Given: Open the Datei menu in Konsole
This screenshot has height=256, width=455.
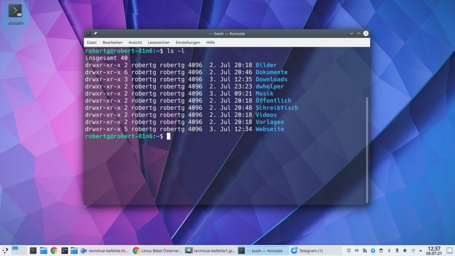Looking at the screenshot, I should (x=92, y=42).
